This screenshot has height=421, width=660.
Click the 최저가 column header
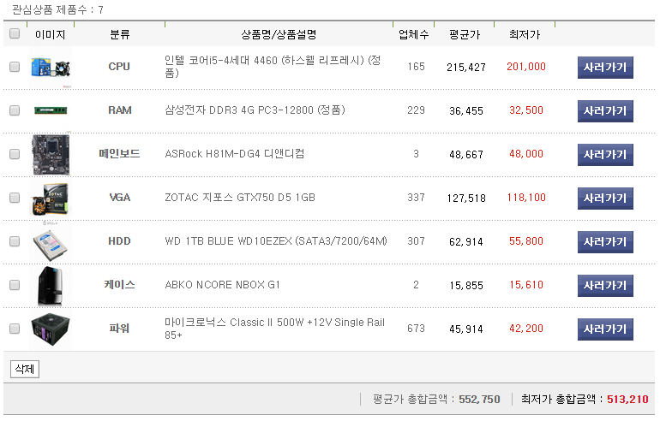pyautogui.click(x=525, y=35)
